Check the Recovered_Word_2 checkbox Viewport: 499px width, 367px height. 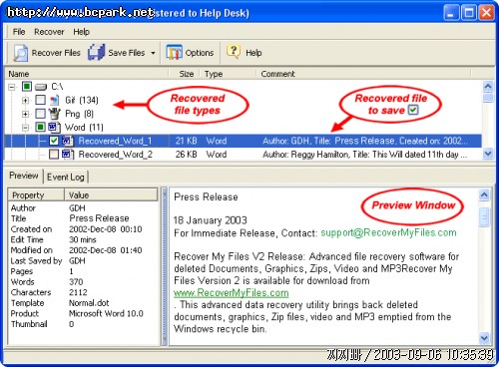tap(54, 155)
